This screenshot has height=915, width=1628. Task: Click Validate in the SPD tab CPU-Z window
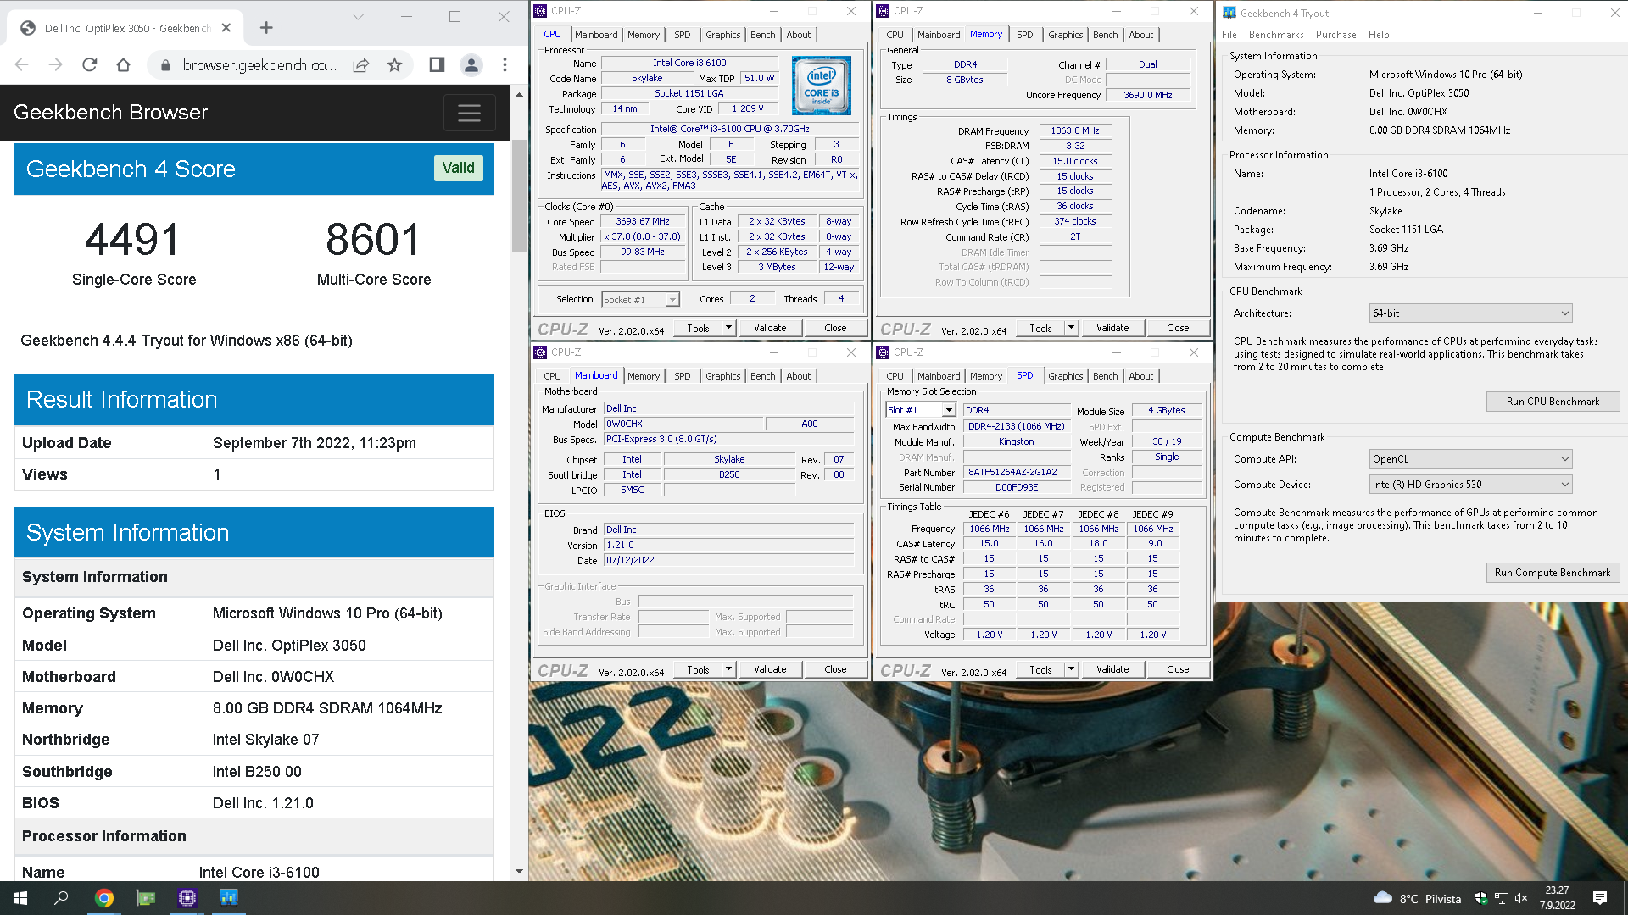click(1112, 669)
